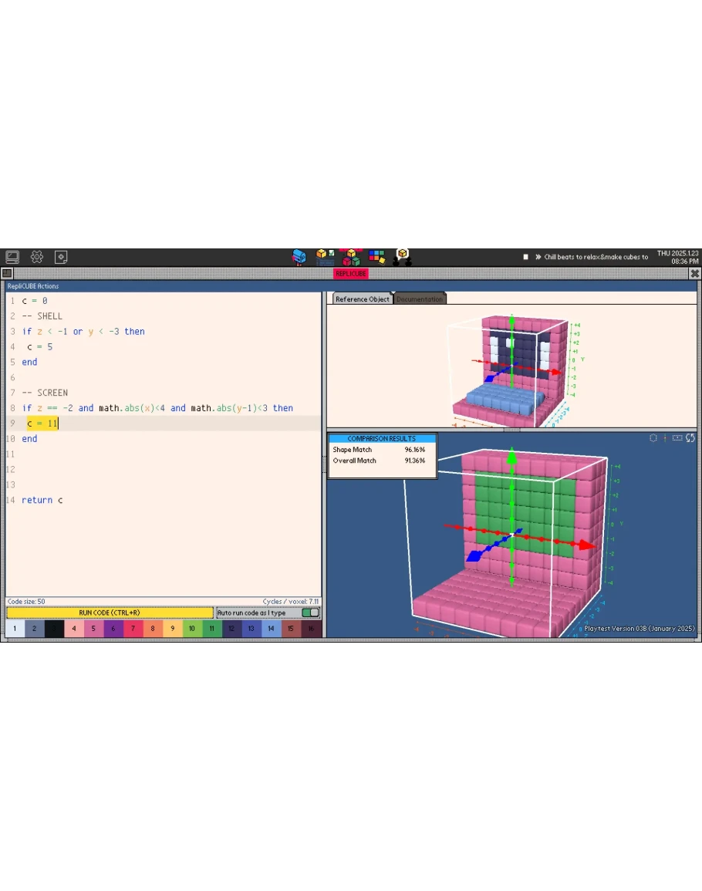Open the colored grid palette app icon
Viewport: 702px width, 891px height.
point(376,257)
